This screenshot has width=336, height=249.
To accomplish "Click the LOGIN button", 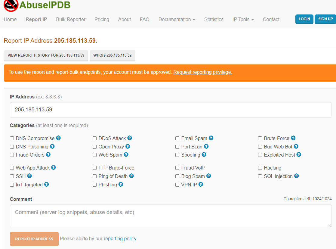I will tap(304, 19).
